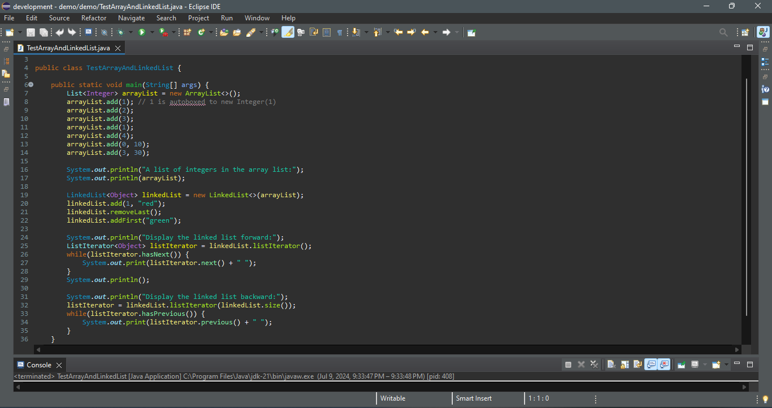The width and height of the screenshot is (772, 408).
Task: Click the Debug bug icon
Action: click(x=121, y=33)
